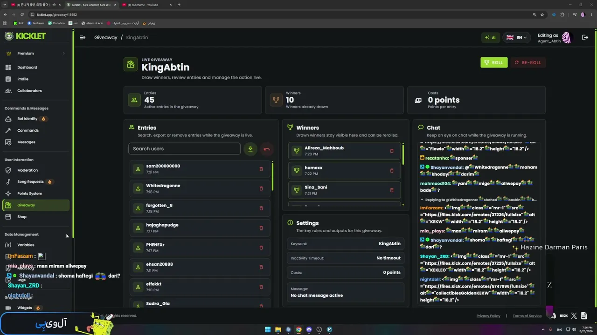Viewport: 597px width, 335px height.
Task: Delete the sam200000000 entry
Action: pyautogui.click(x=261, y=169)
